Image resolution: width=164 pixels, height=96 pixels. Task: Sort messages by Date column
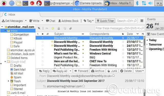click(130, 34)
